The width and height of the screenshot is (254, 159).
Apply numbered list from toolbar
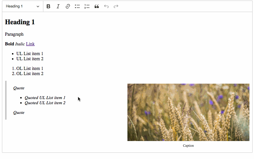click(87, 6)
